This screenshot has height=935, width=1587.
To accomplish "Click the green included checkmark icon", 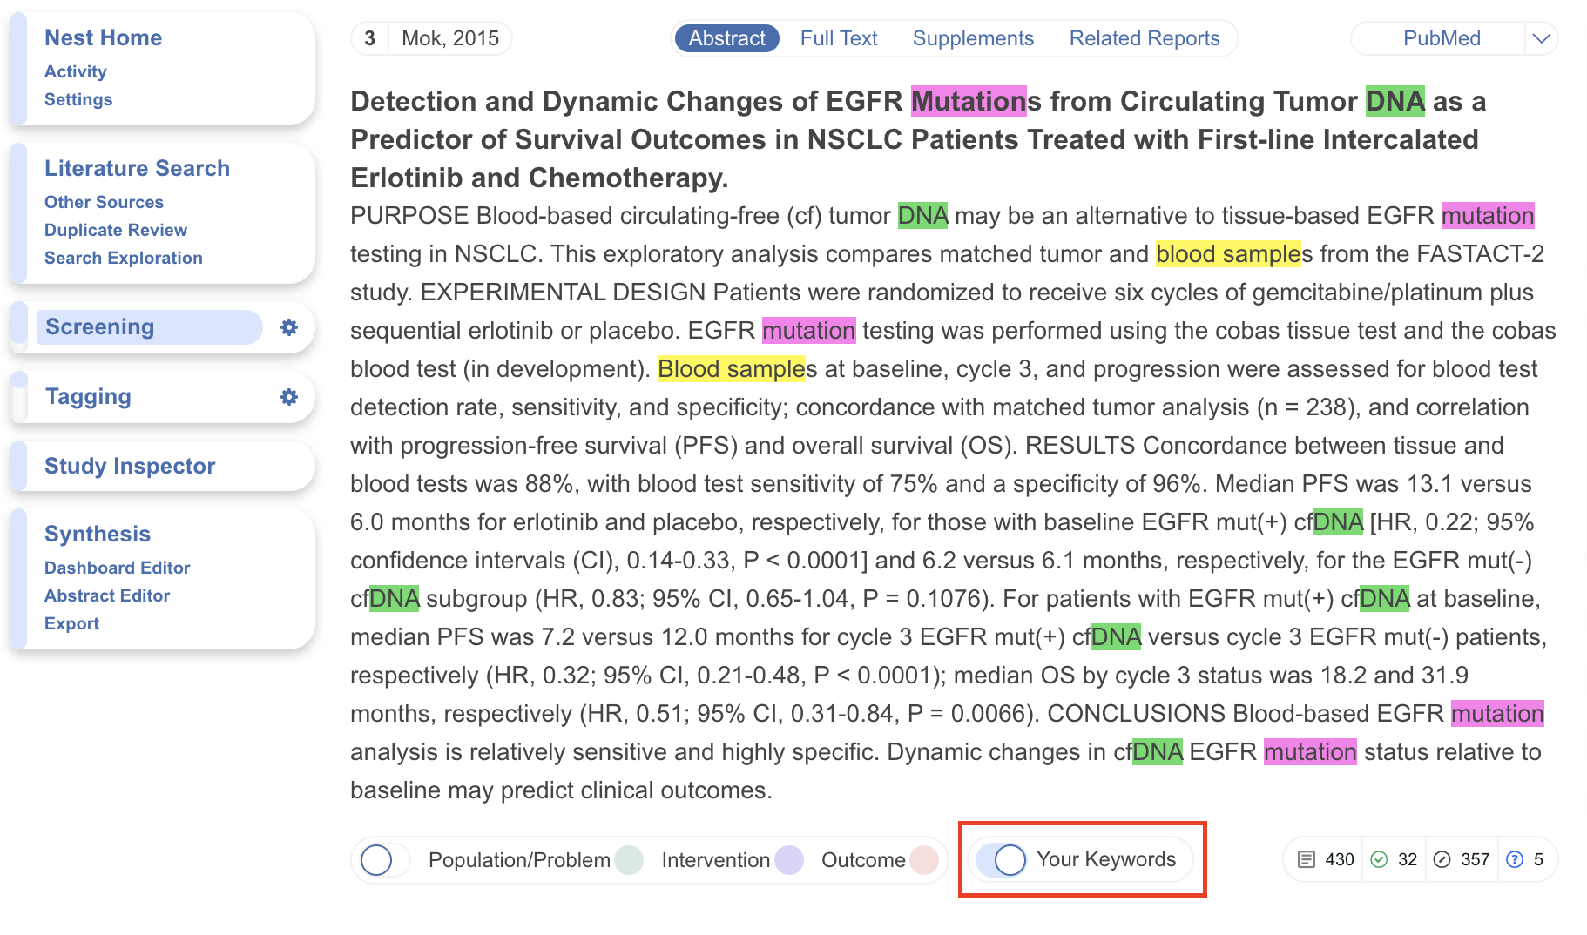I will coord(1379,860).
